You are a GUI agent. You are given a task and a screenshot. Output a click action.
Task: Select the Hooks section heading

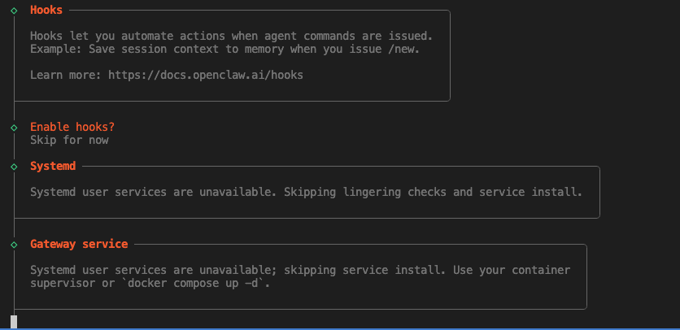tap(46, 11)
